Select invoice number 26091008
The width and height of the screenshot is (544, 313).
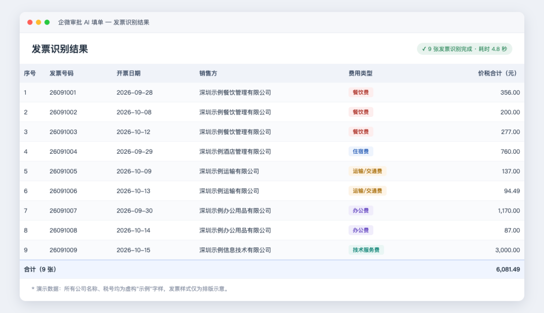[63, 230]
